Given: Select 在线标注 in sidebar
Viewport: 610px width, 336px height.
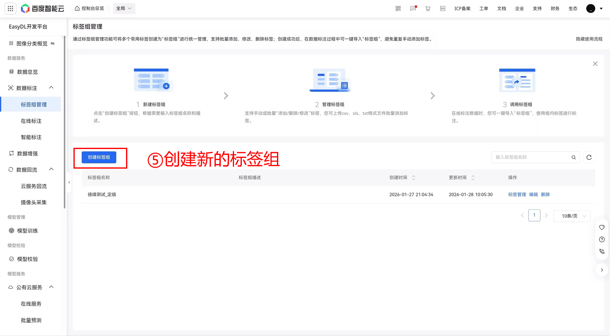Looking at the screenshot, I should [x=31, y=121].
